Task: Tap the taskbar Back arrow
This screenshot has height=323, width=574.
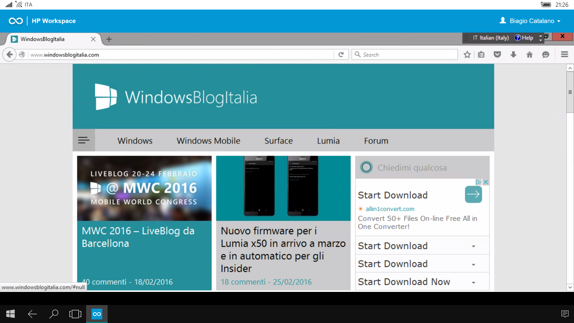Action: (x=32, y=314)
